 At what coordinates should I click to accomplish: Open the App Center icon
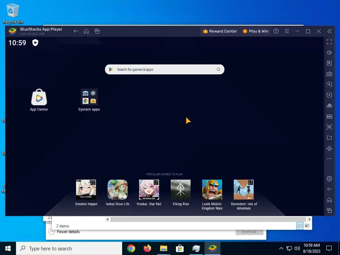click(x=39, y=100)
